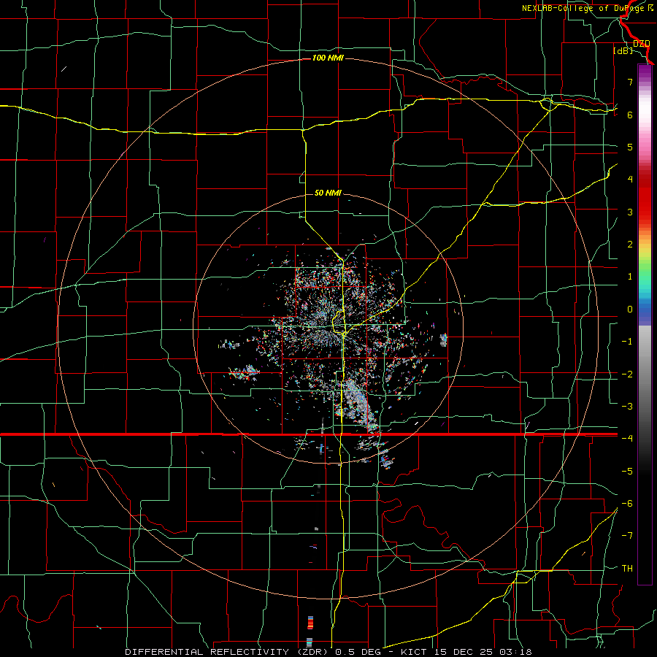Viewport: 657px width, 657px height.
Task: Click the "-1" value on color scale
Action: pyautogui.click(x=627, y=342)
